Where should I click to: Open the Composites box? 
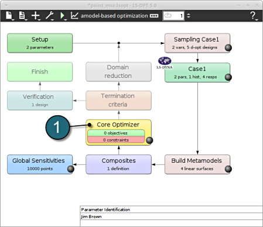(x=118, y=164)
